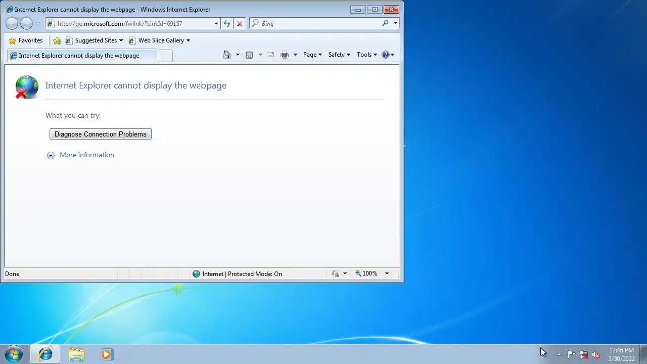This screenshot has width=647, height=364.
Task: Open the Safety menu
Action: point(339,55)
